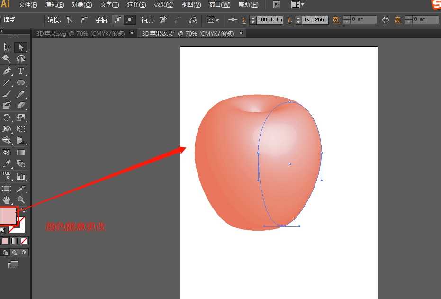Convert selected anchor points to corner

click(x=69, y=20)
